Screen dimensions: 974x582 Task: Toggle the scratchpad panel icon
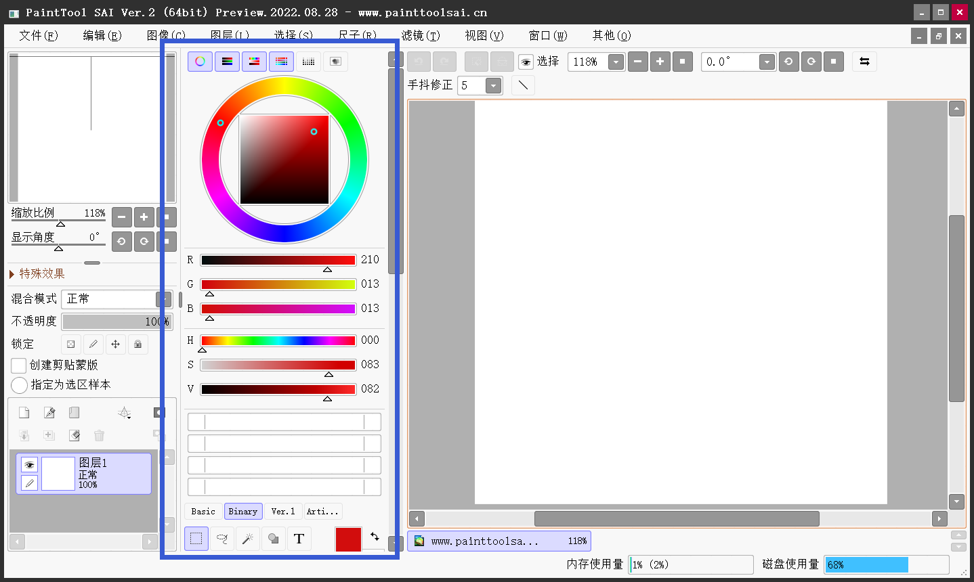335,62
